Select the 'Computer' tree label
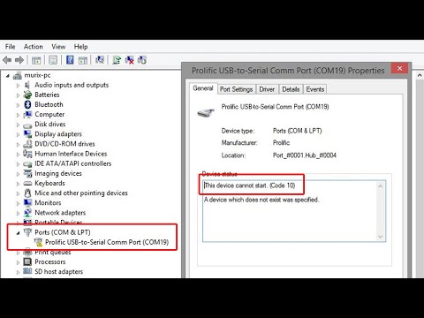Viewport: 424px width, 318px height. 49,114
